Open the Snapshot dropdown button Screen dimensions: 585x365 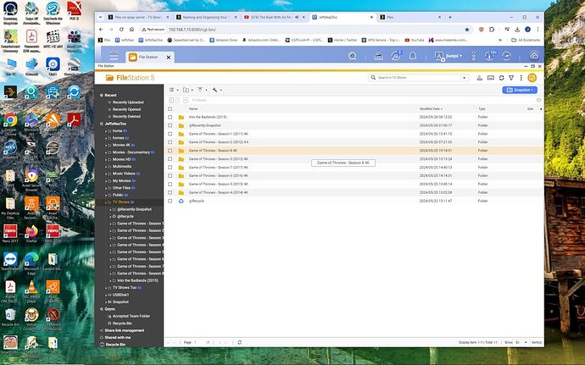(520, 90)
